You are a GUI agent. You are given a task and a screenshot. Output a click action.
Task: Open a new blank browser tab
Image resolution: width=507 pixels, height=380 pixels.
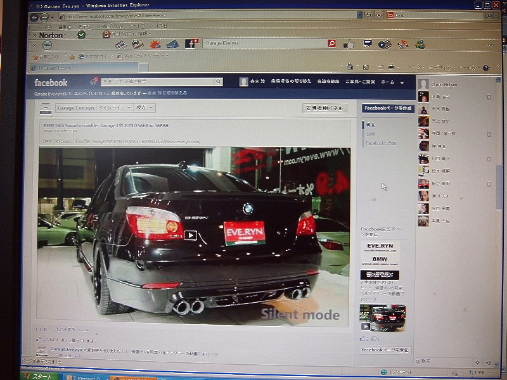143,68
